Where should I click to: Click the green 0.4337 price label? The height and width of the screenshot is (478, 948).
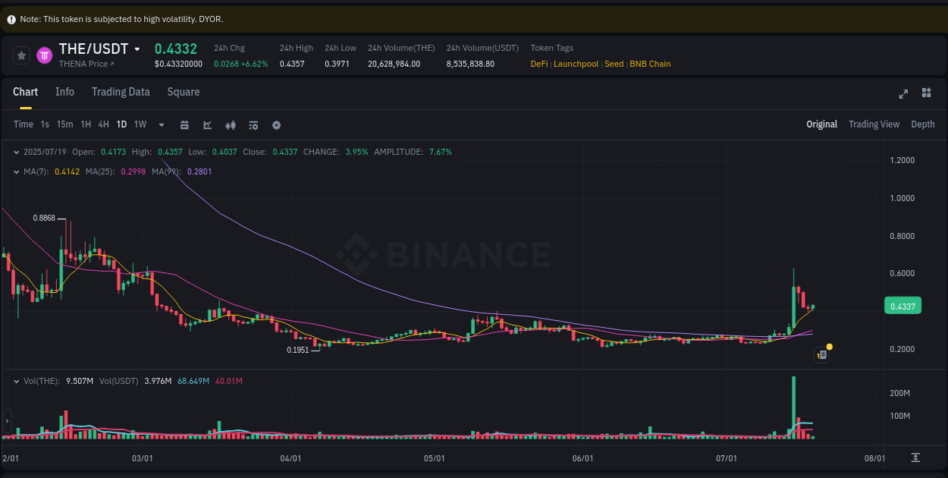tap(902, 303)
